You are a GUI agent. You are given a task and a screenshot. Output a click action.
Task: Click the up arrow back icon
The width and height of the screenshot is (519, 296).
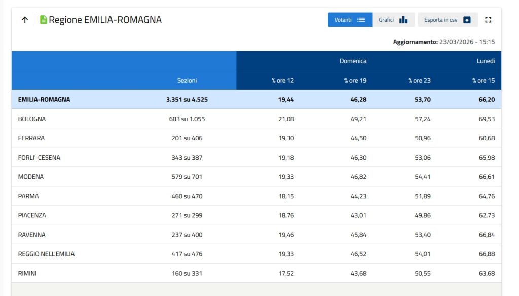pos(24,20)
